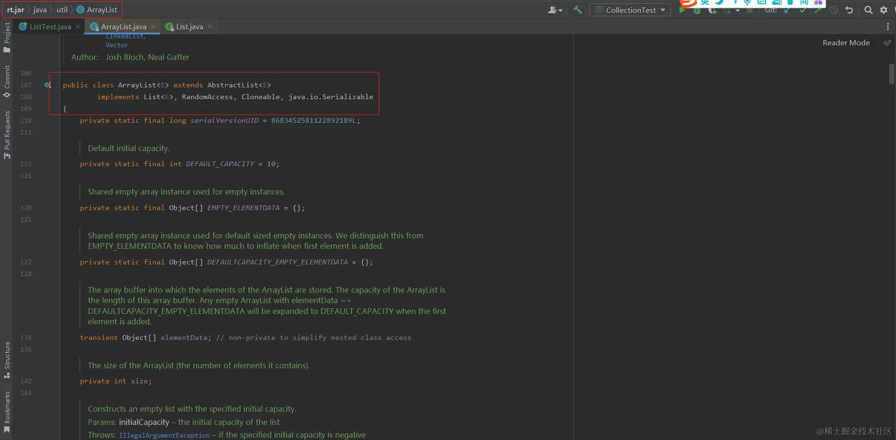Viewport: 896px width, 440px height.
Task: Click the 'Default initial capacity.' doc comment
Action: [x=129, y=149]
